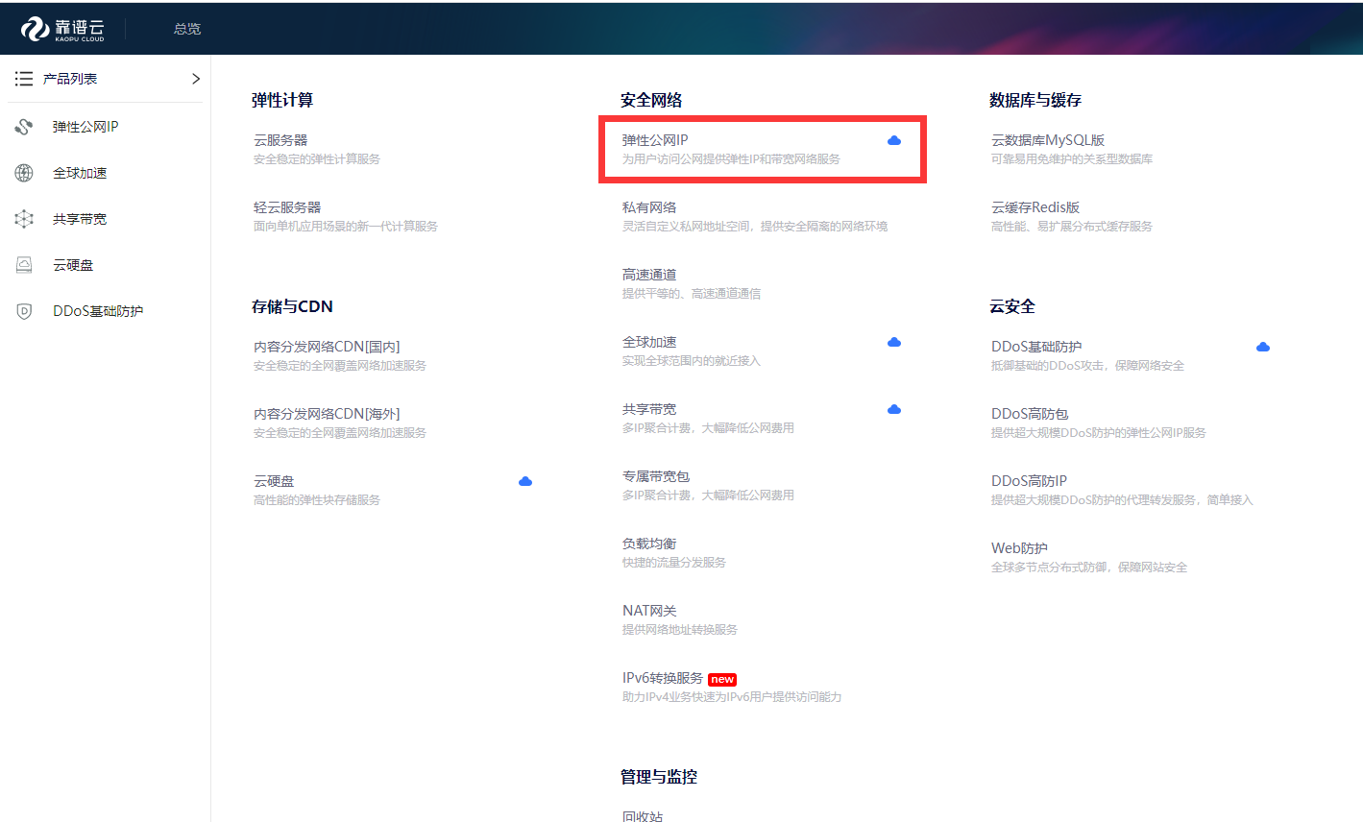Image resolution: width=1363 pixels, height=822 pixels.
Task: Open 共享带宽 in the product list
Action: (649, 409)
